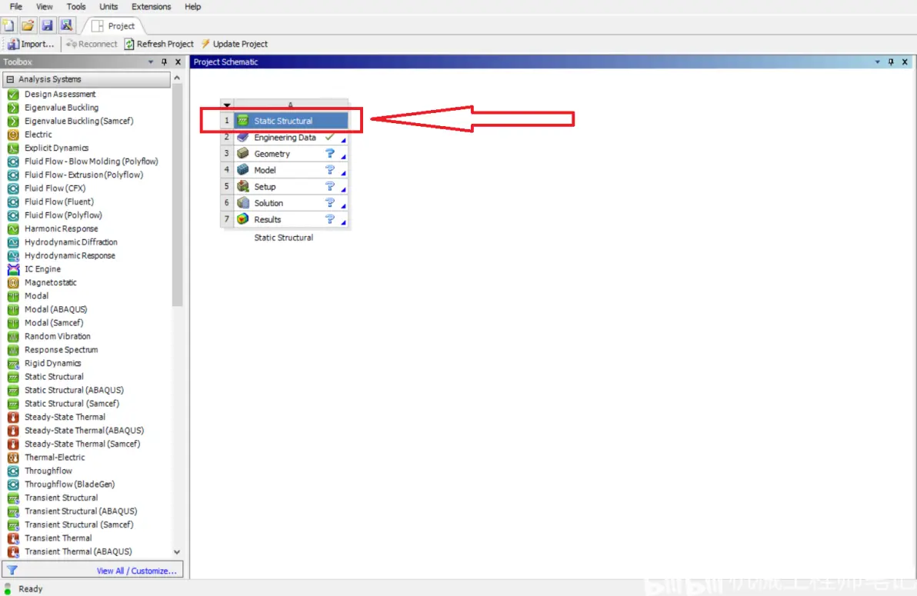Open the Help menu
This screenshot has width=917, height=596.
pos(192,6)
